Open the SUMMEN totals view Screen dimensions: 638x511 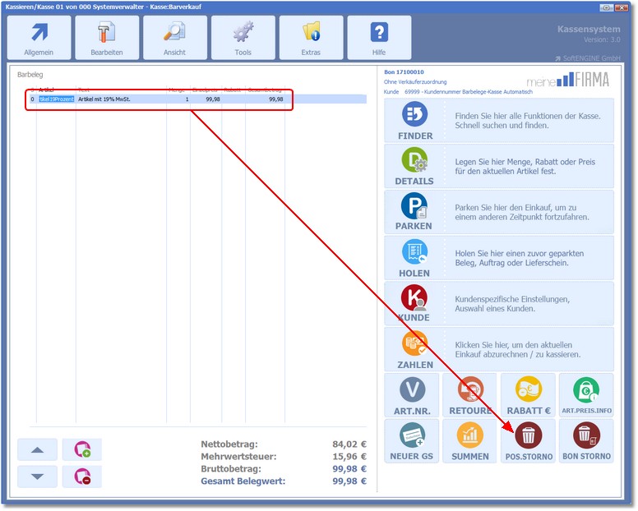pyautogui.click(x=470, y=441)
